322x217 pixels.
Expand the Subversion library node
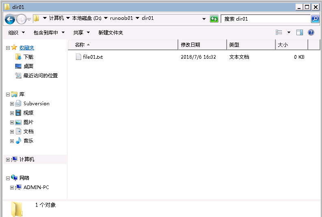click(12, 104)
